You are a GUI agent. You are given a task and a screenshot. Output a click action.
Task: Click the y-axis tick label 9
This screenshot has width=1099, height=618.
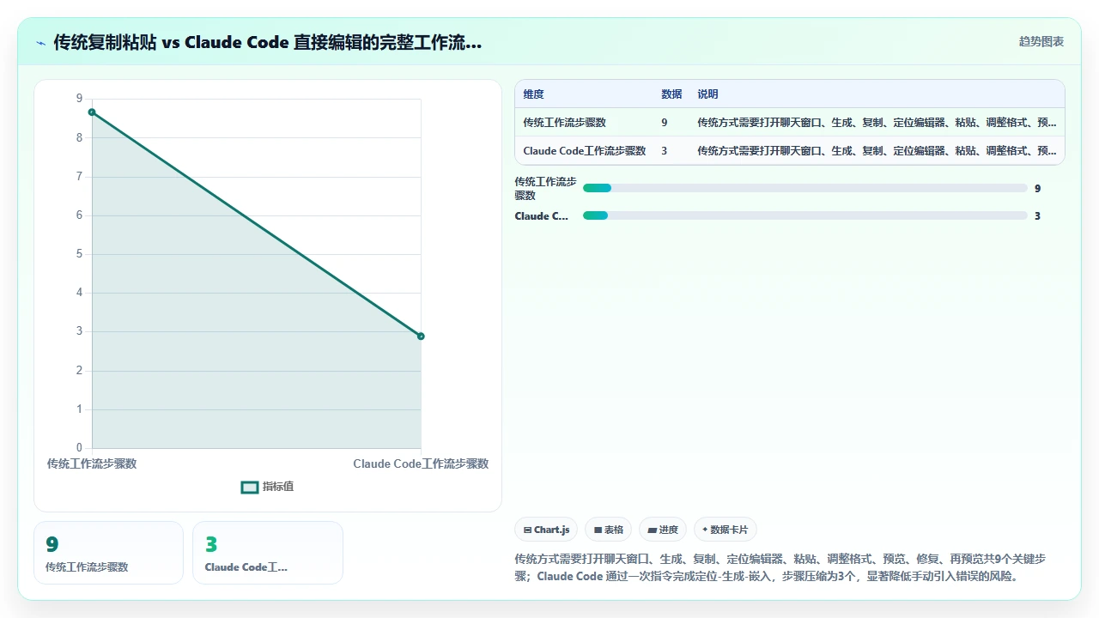point(79,99)
